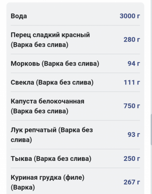The height and width of the screenshot is (194, 152).
Task: Click cooking method text under Капуста
Action: coord(39,111)
